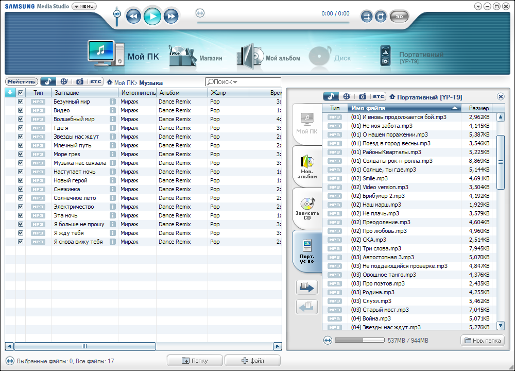
Task: Skip to previous track with the rewind button
Action: click(133, 16)
